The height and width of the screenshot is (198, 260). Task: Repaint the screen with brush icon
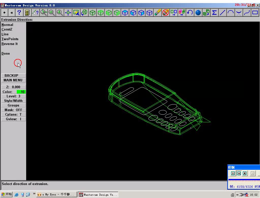point(76,13)
